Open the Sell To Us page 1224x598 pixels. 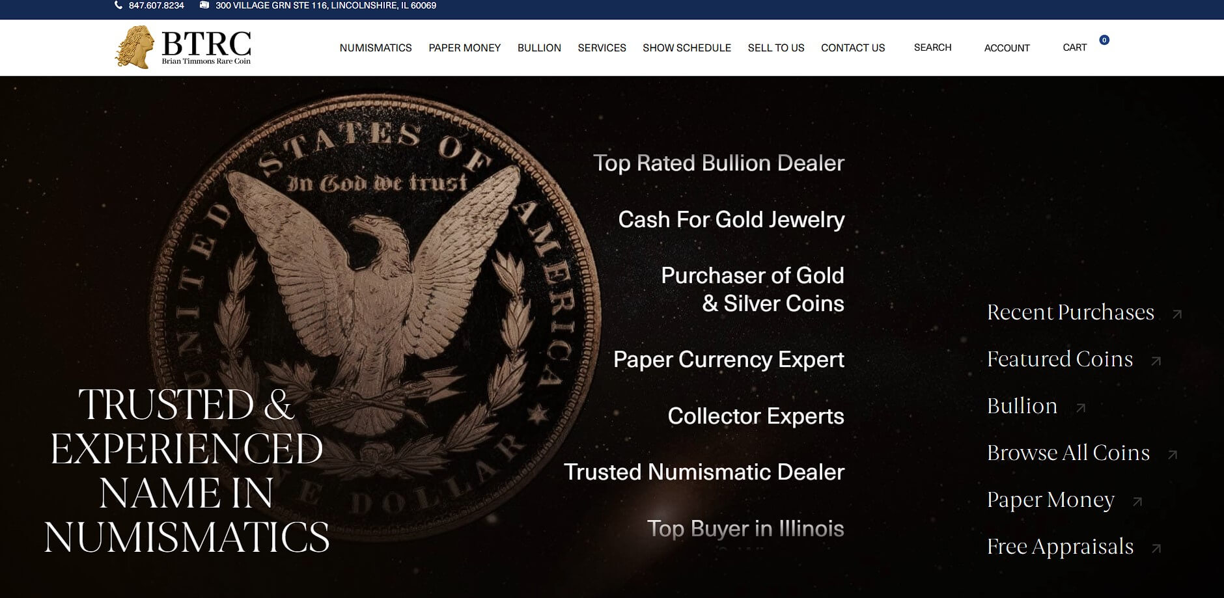point(776,48)
